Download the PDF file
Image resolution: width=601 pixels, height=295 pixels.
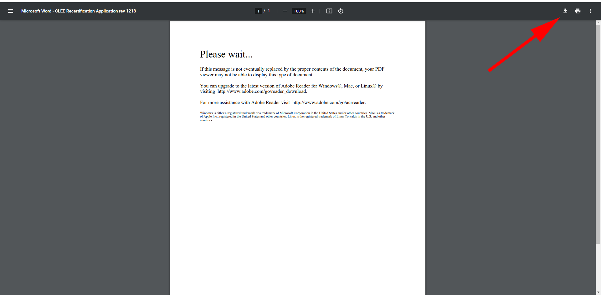(565, 11)
